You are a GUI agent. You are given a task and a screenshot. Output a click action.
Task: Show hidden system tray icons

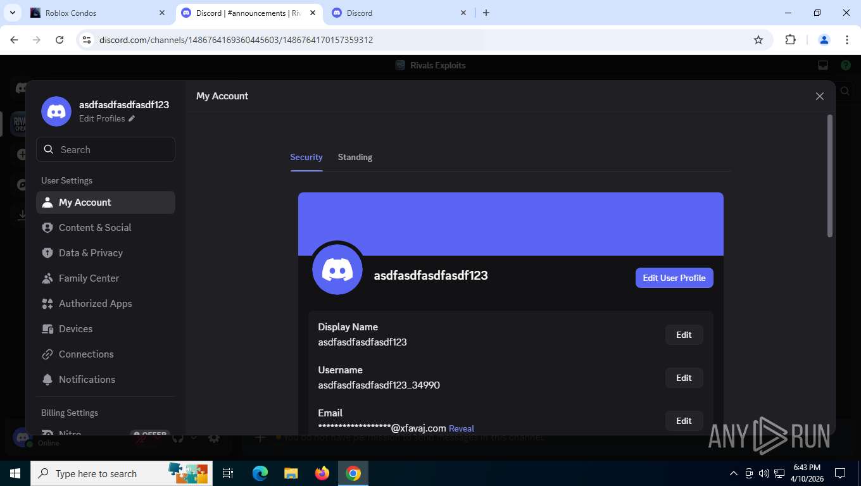[x=734, y=473]
